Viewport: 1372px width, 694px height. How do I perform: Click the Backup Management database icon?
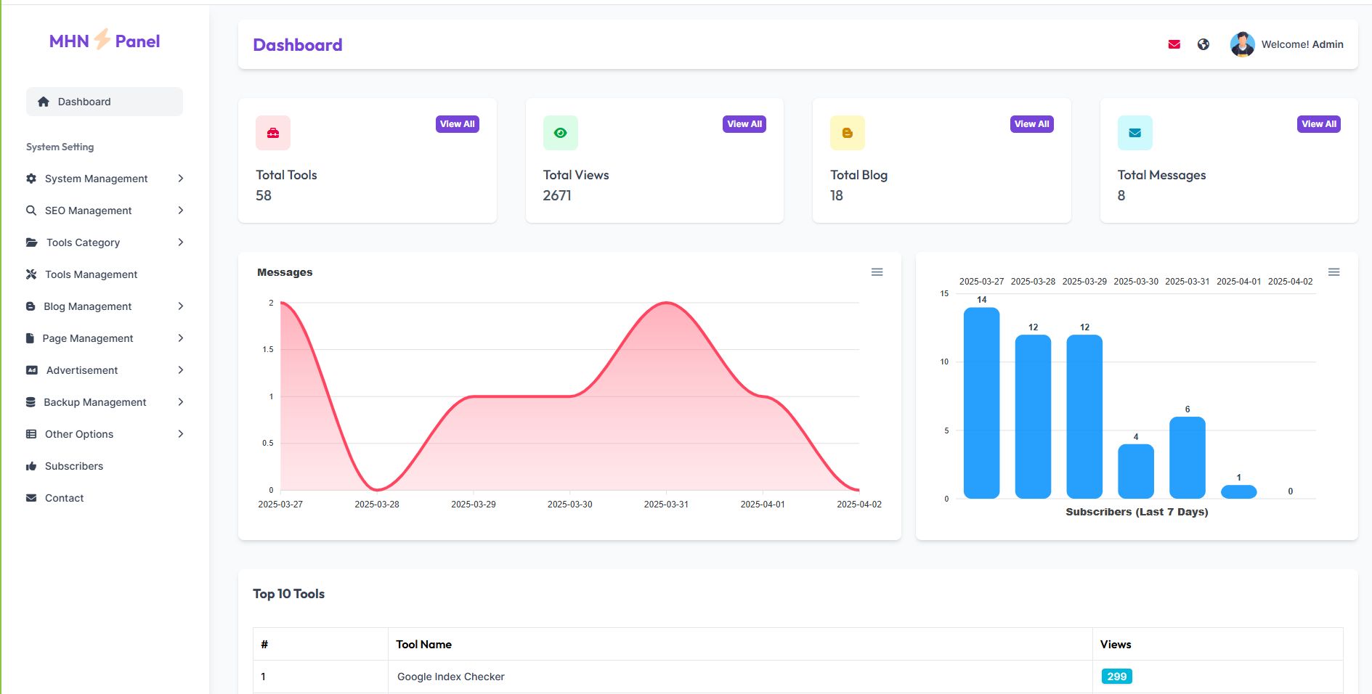31,402
